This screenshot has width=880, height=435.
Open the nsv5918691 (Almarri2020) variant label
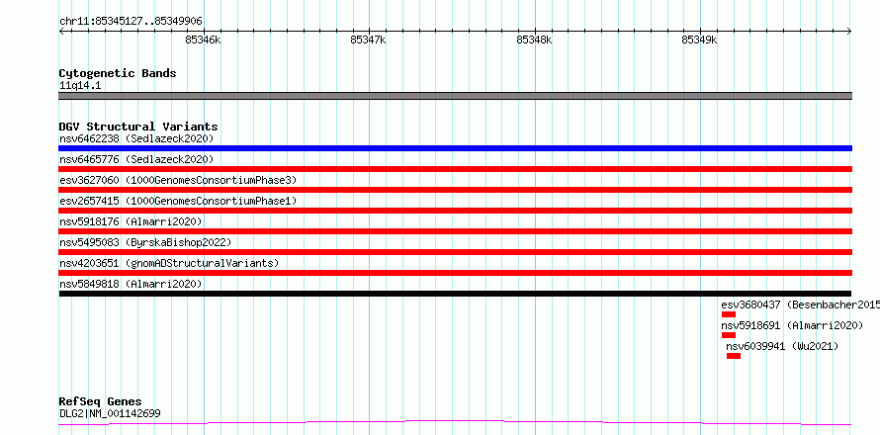(792, 325)
